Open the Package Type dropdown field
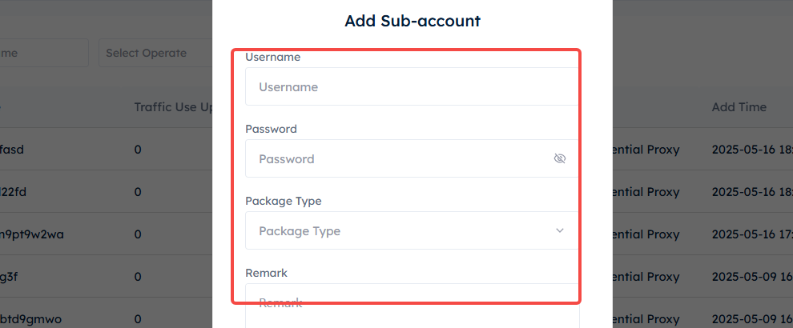 [413, 230]
